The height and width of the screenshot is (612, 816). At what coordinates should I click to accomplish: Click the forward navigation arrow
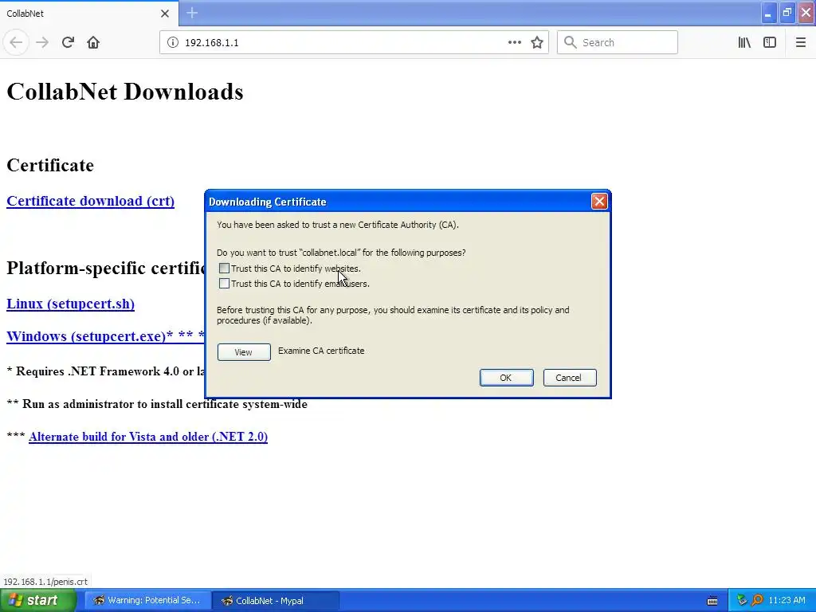point(42,42)
